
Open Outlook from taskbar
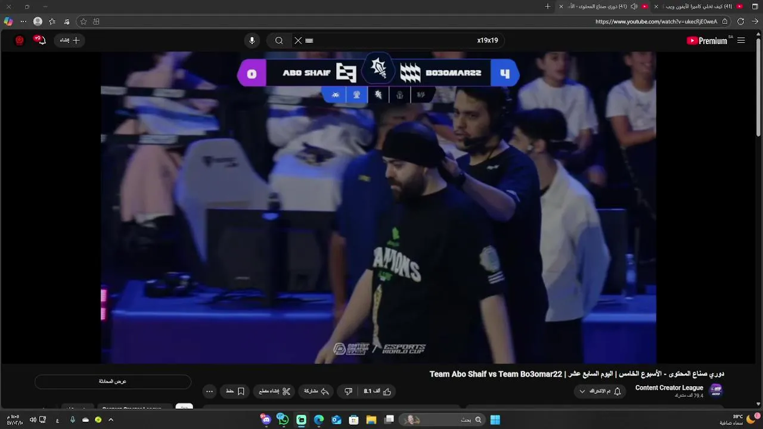(336, 420)
